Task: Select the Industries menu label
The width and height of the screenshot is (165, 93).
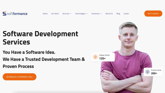Action: click(95, 13)
